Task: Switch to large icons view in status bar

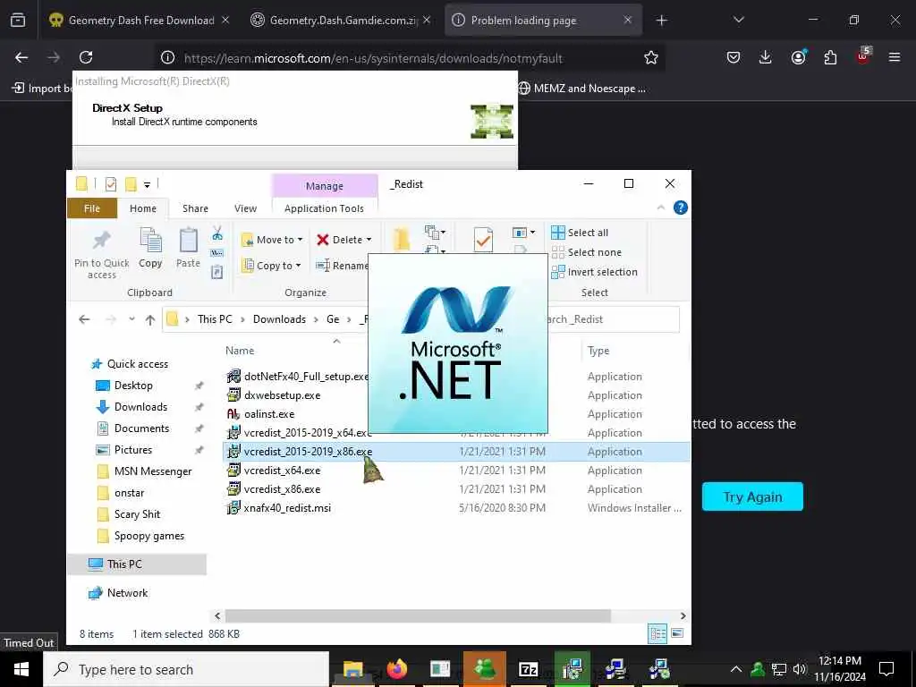Action: 678,634
